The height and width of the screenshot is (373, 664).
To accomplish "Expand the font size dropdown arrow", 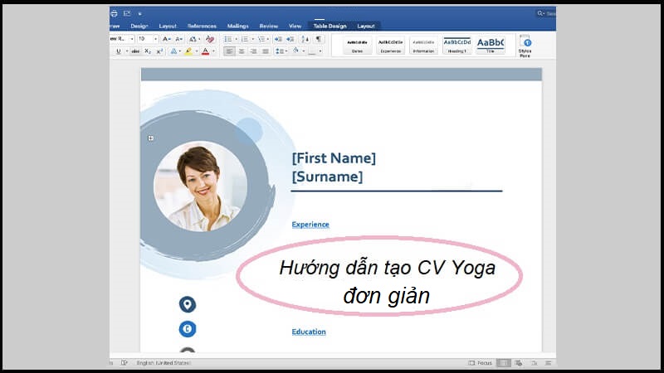I will tap(155, 39).
